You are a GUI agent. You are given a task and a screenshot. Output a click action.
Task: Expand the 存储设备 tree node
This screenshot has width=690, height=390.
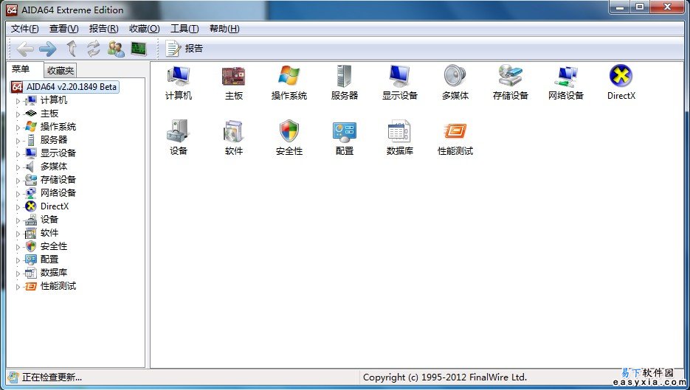[18, 181]
